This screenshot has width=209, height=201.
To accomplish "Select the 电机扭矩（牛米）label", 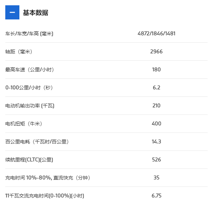I will point(24,124).
